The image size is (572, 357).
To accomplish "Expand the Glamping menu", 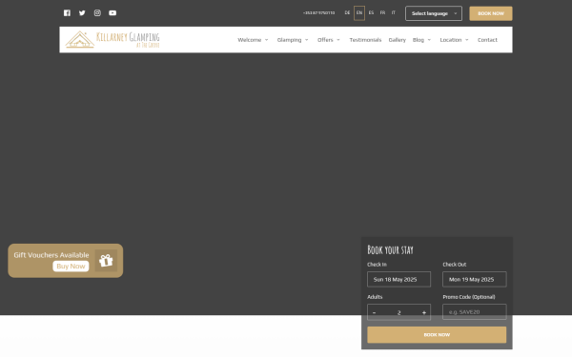I will coord(293,40).
